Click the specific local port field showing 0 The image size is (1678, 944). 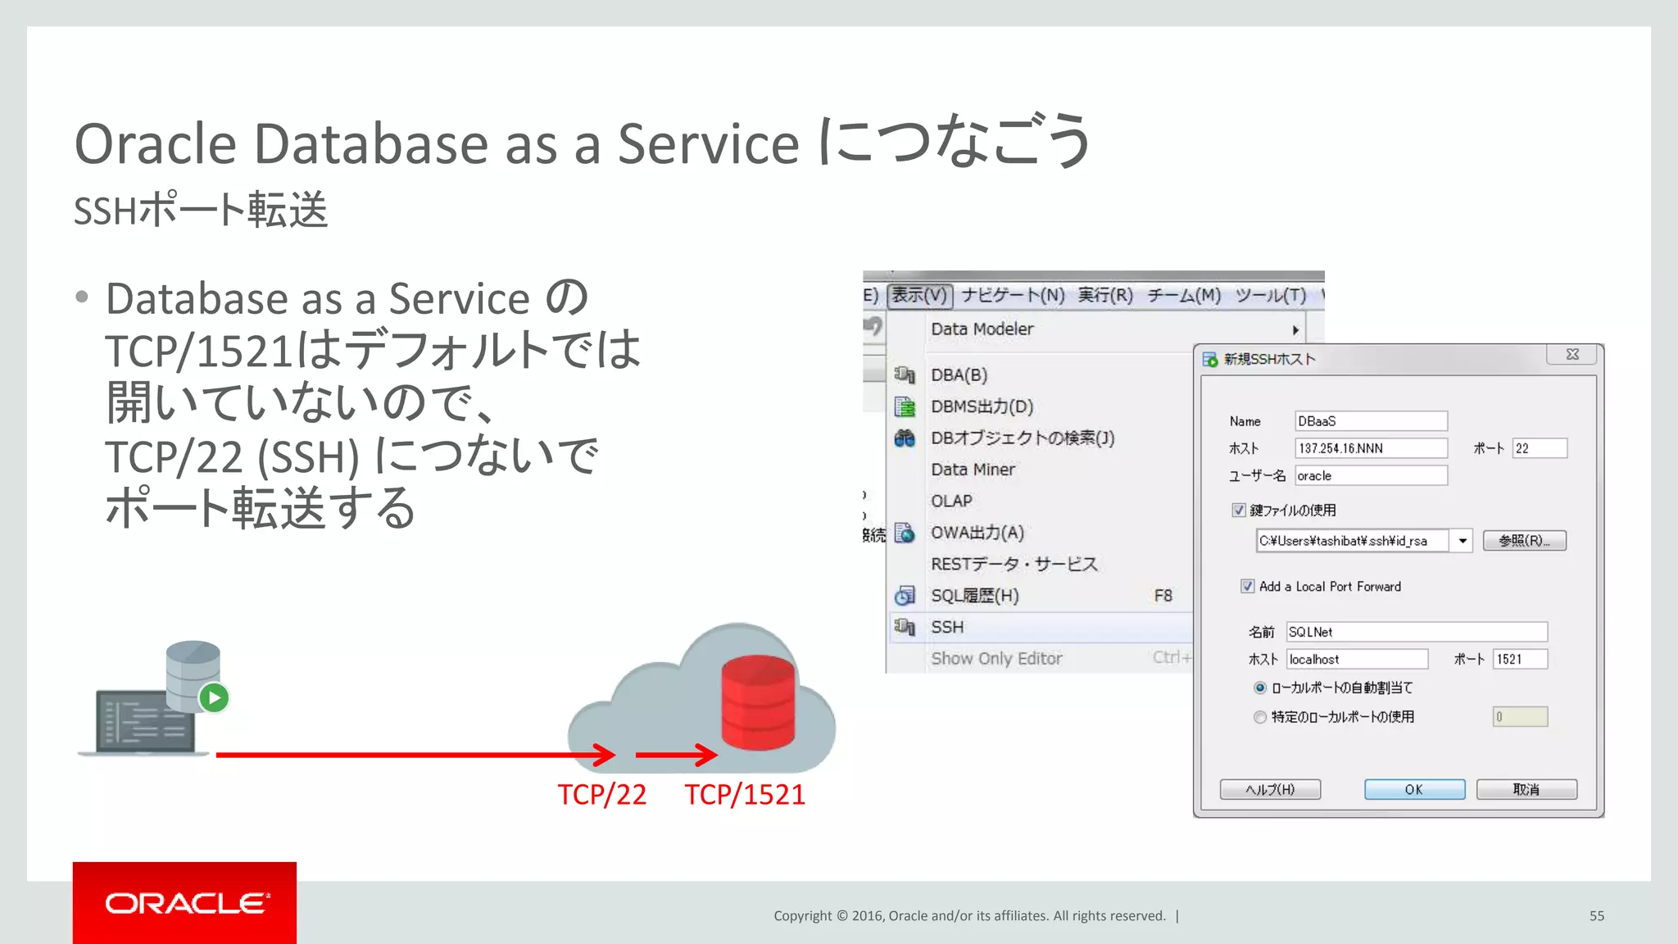[x=1520, y=717]
